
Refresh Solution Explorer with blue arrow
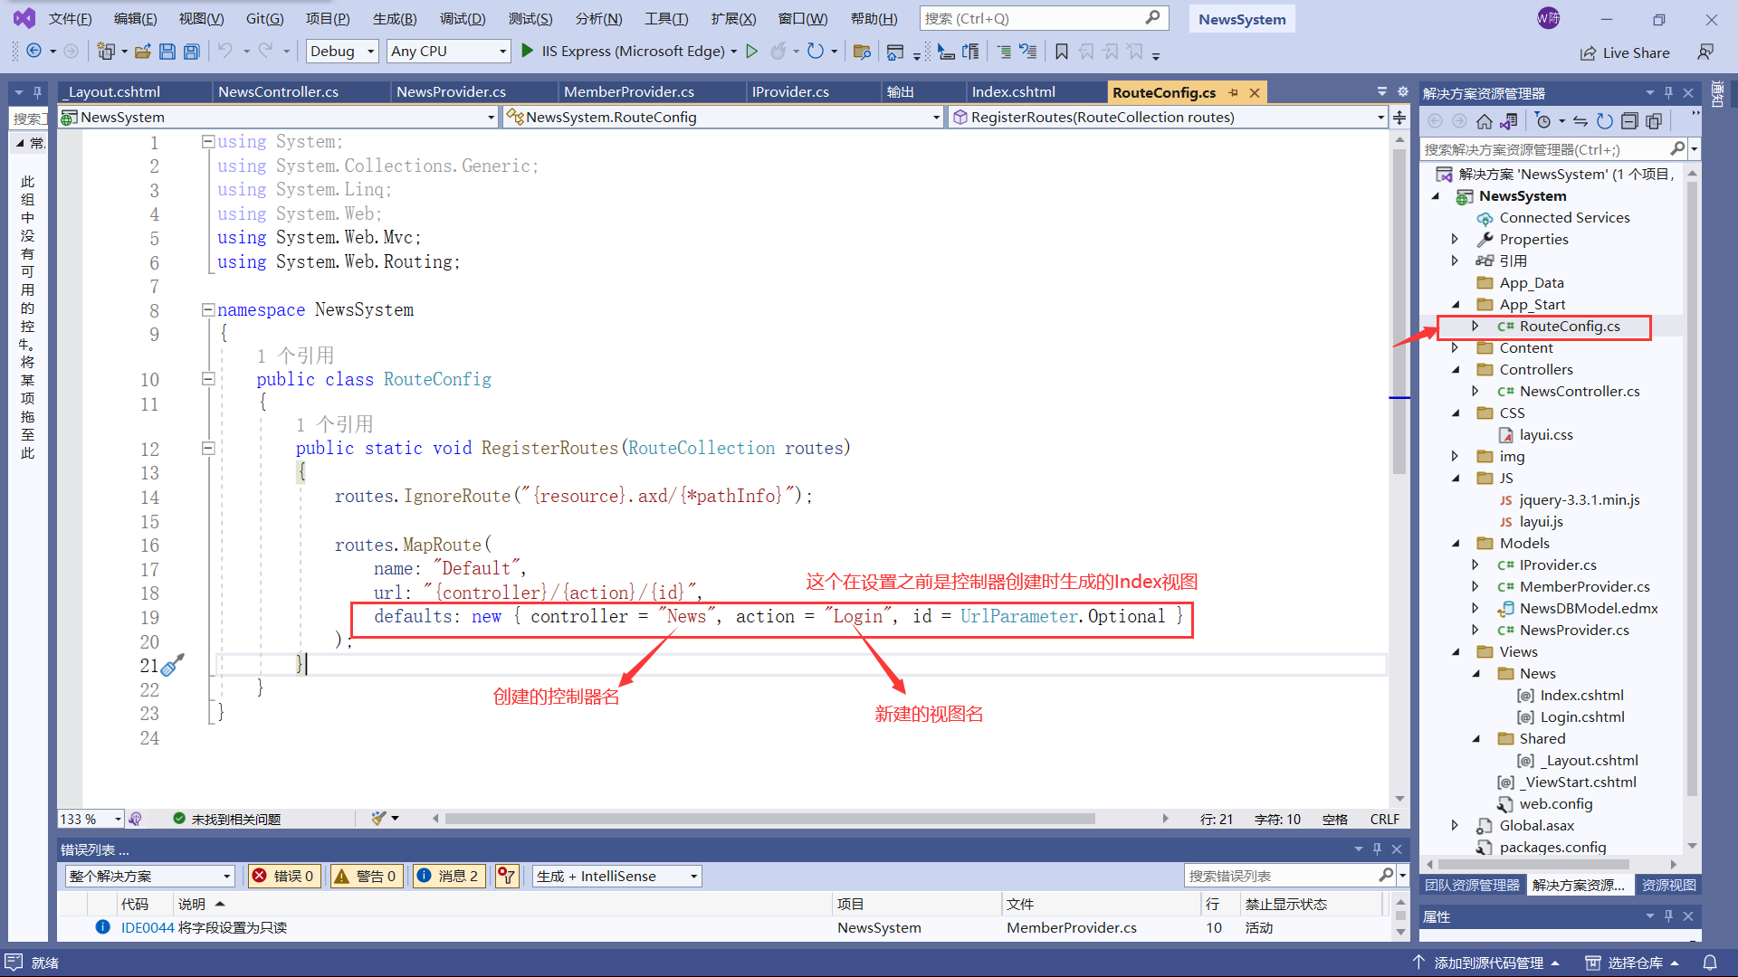(1605, 121)
